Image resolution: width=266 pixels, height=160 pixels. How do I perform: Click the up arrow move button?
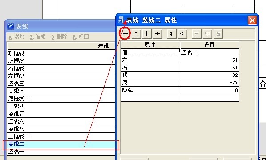[x=136, y=34]
